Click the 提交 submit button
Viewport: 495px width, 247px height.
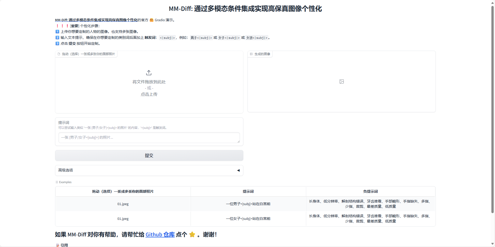click(149, 155)
